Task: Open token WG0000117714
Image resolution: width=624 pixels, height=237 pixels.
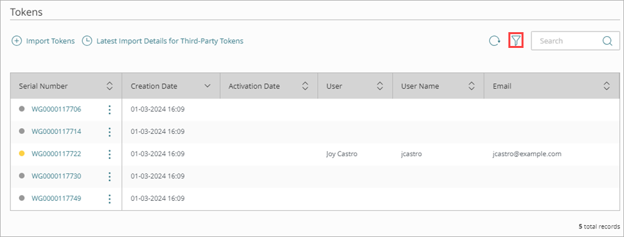Action: coord(56,131)
